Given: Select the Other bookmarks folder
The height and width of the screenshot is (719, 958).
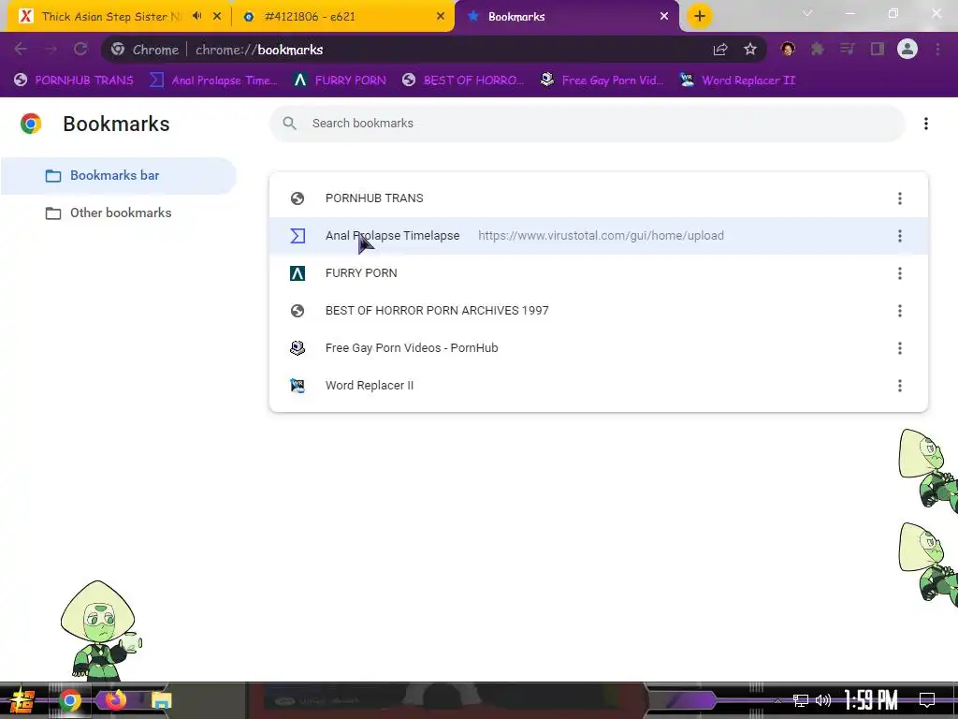Looking at the screenshot, I should point(119,213).
